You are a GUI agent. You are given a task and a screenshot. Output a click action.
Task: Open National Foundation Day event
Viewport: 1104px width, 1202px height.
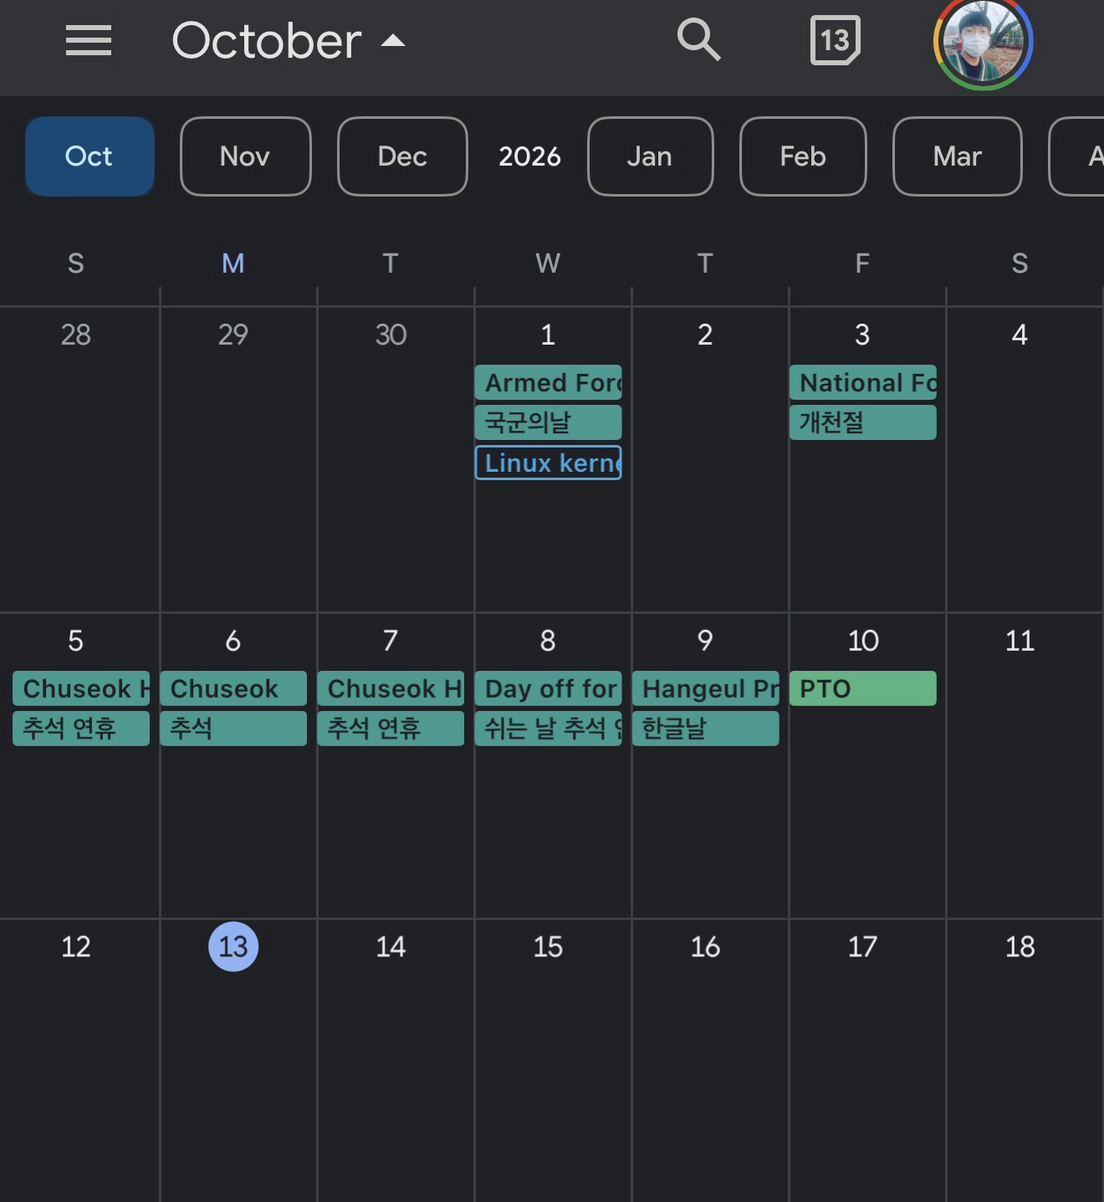(x=862, y=382)
